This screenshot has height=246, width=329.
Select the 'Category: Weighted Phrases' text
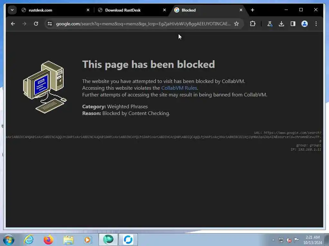point(115,106)
